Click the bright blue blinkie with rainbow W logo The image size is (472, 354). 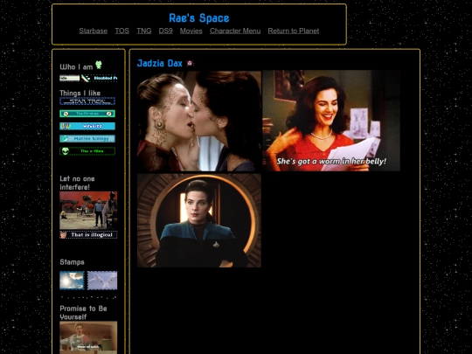coord(87,126)
